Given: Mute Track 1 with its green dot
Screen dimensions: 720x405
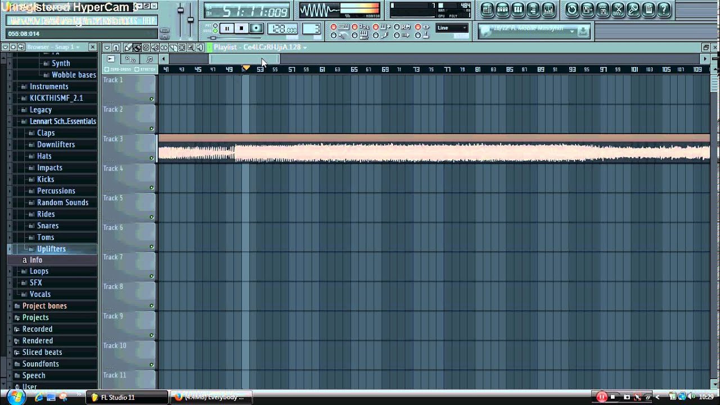Looking at the screenshot, I should 152,99.
